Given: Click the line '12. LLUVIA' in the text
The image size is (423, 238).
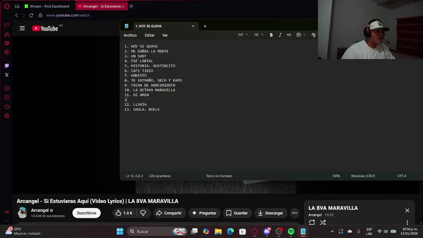Looking at the screenshot, I should (x=135, y=104).
